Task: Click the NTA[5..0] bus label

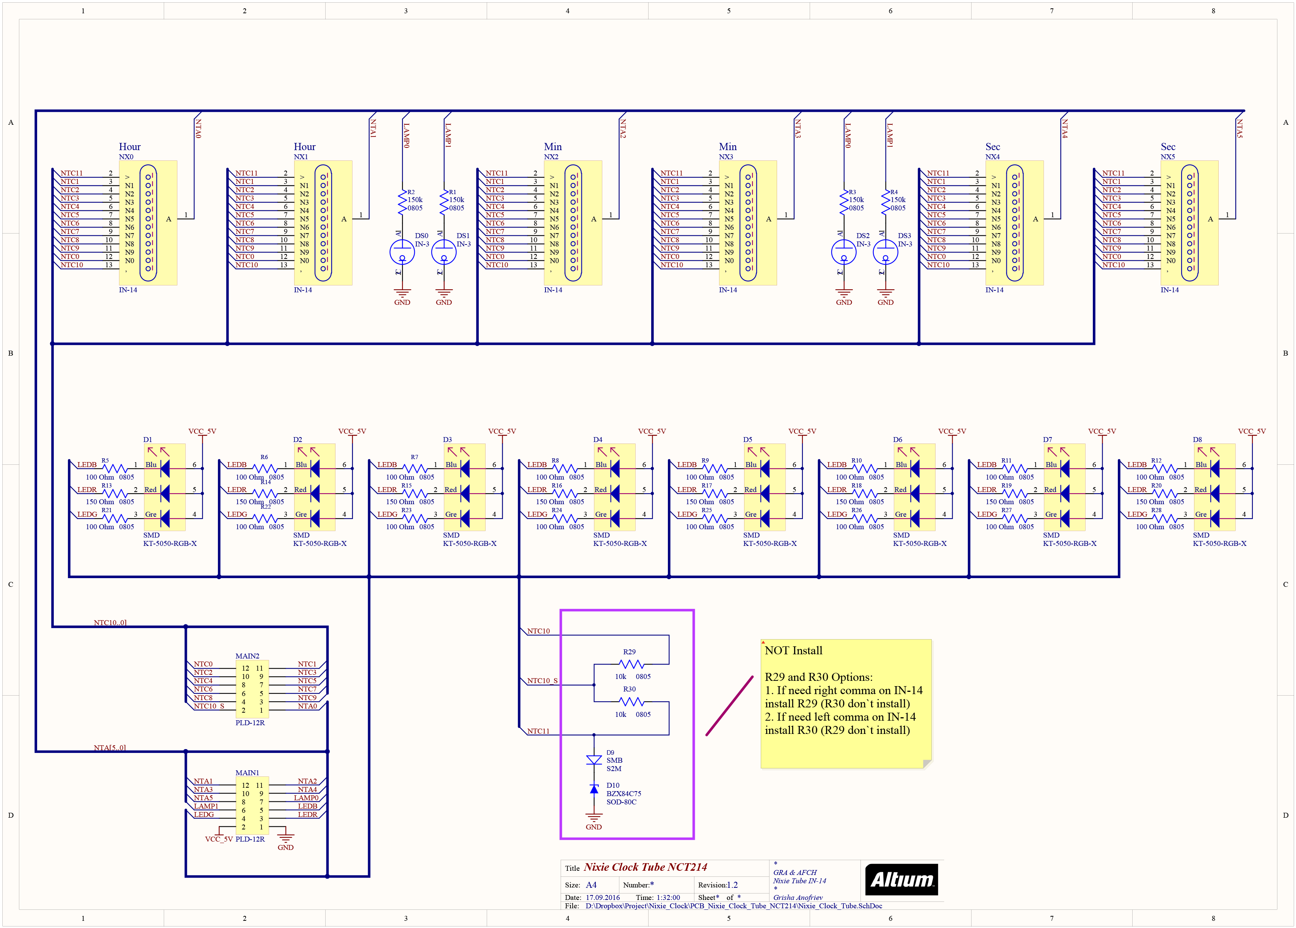Action: click(110, 748)
